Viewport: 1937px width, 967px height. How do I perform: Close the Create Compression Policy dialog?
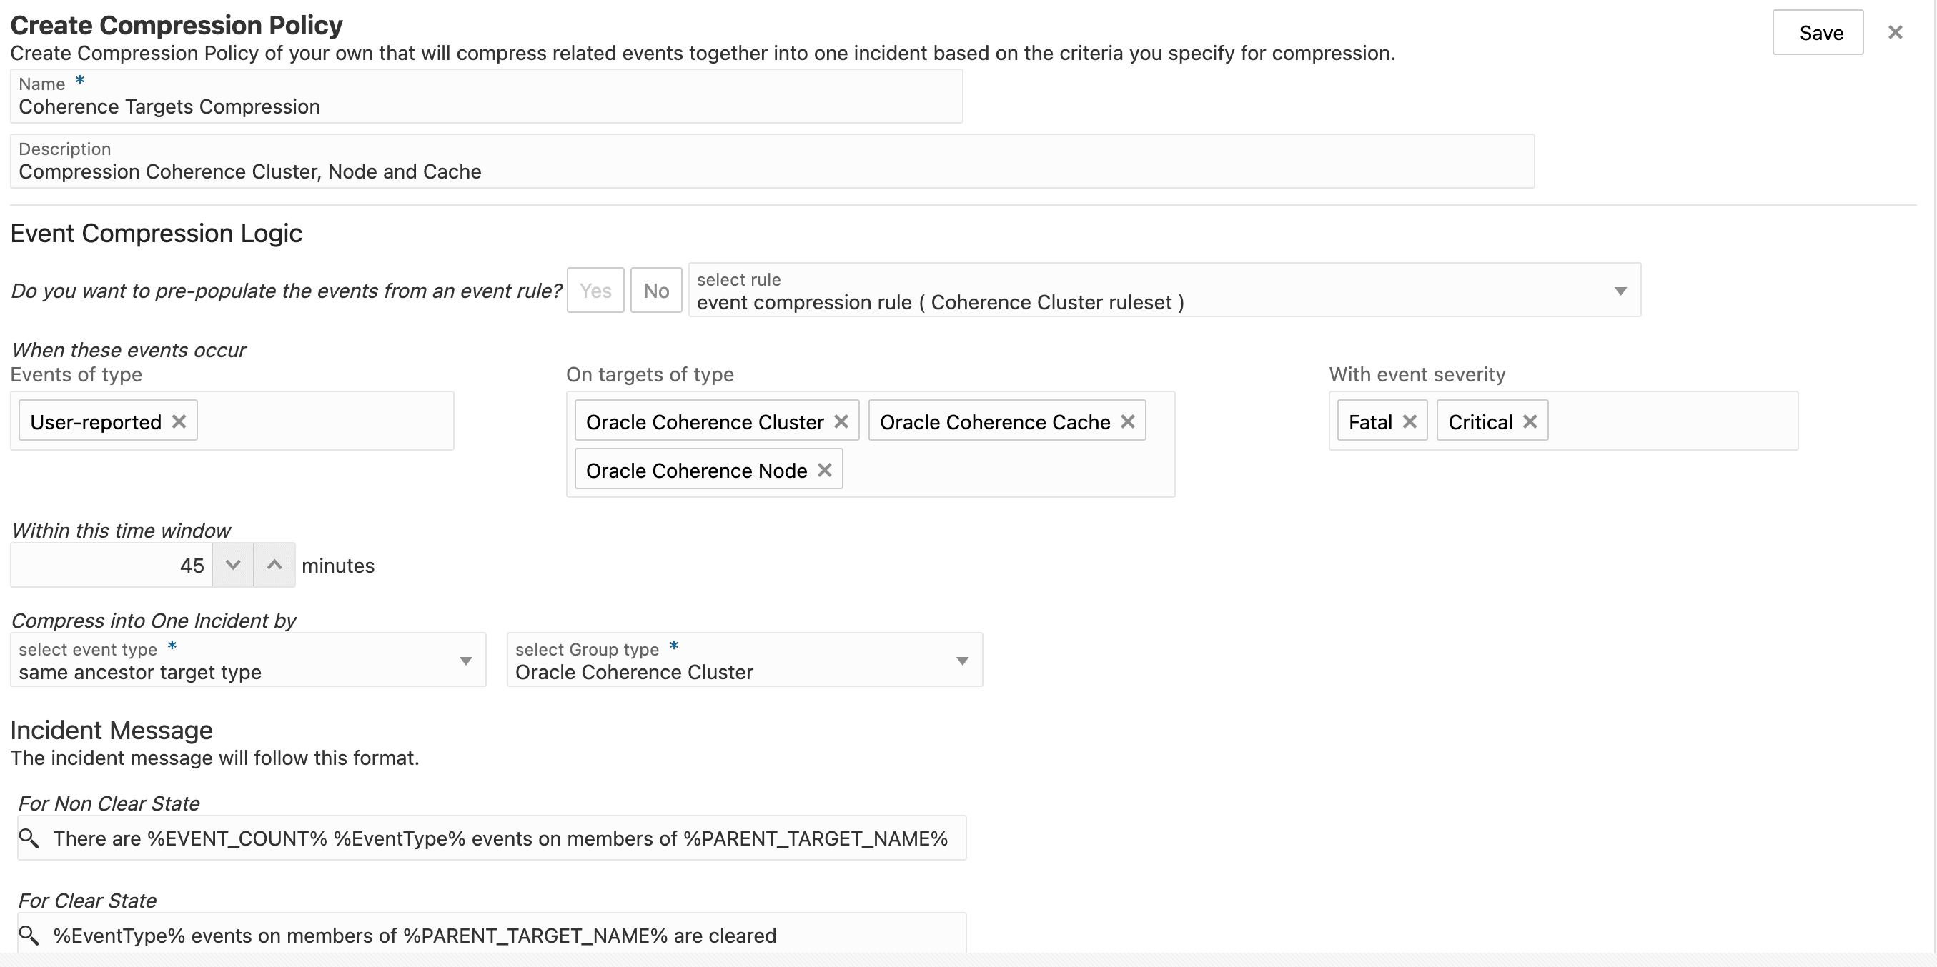tap(1896, 32)
